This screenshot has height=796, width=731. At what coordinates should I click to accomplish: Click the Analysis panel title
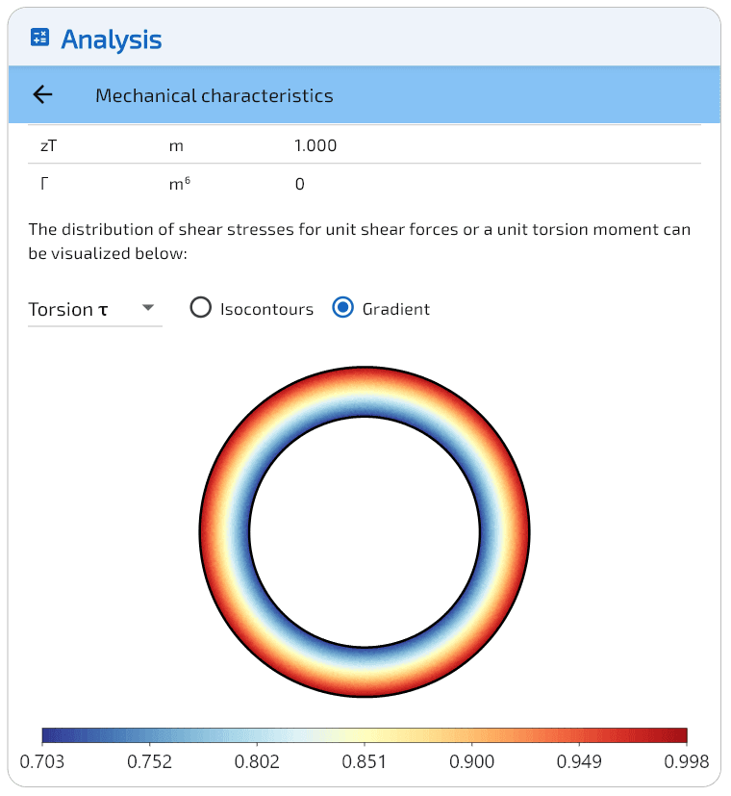point(111,39)
